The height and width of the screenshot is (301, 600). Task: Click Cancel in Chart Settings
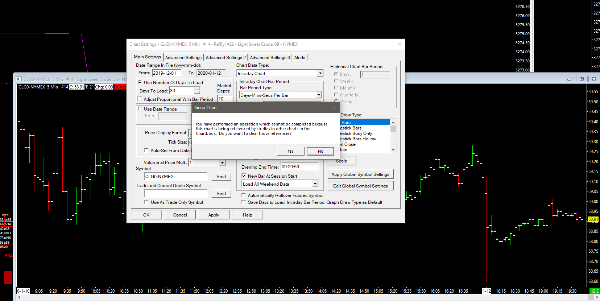pos(180,215)
